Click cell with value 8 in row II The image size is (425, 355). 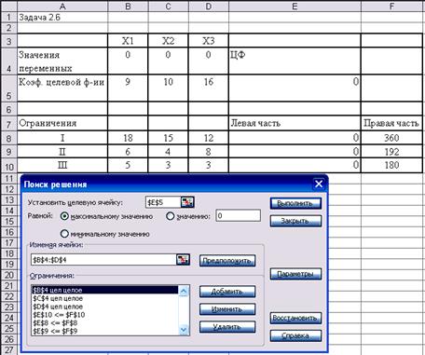209,152
